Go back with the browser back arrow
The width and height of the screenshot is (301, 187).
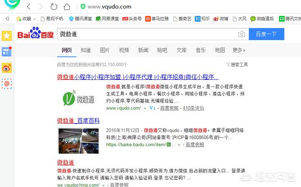tap(29, 7)
